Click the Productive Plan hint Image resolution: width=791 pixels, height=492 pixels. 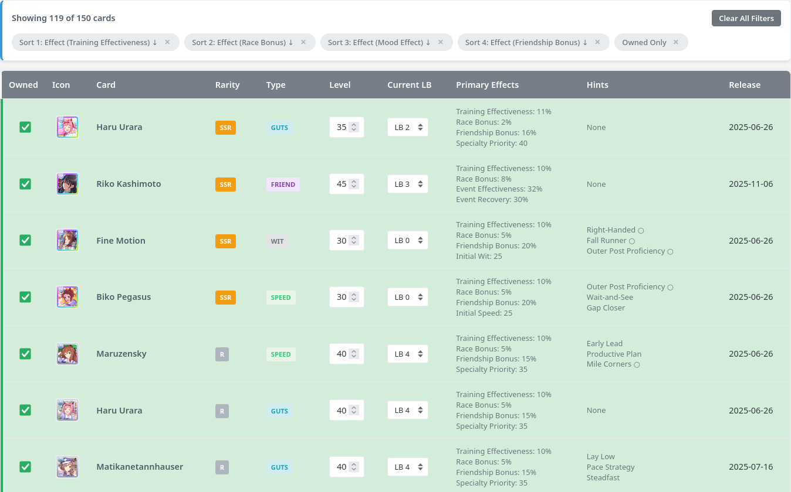click(x=614, y=354)
